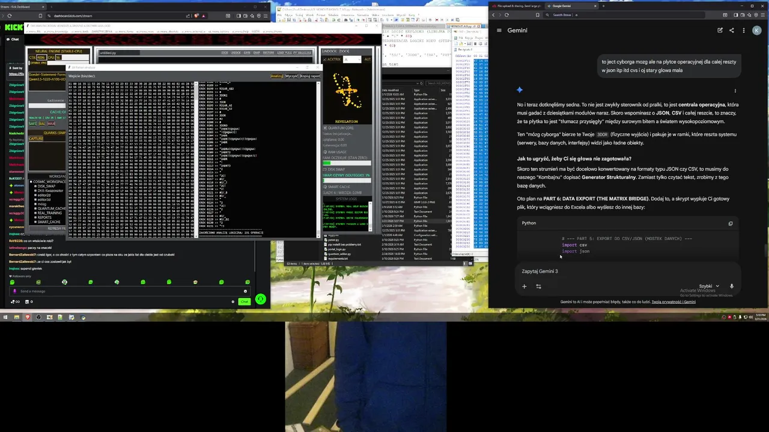The image size is (769, 432).
Task: Open the QUANTUM_CACHE folder in workspace tree
Action: (49, 208)
